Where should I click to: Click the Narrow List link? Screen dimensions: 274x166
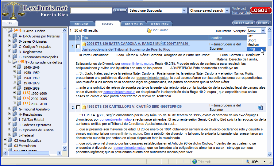pyautogui.click(x=241, y=13)
